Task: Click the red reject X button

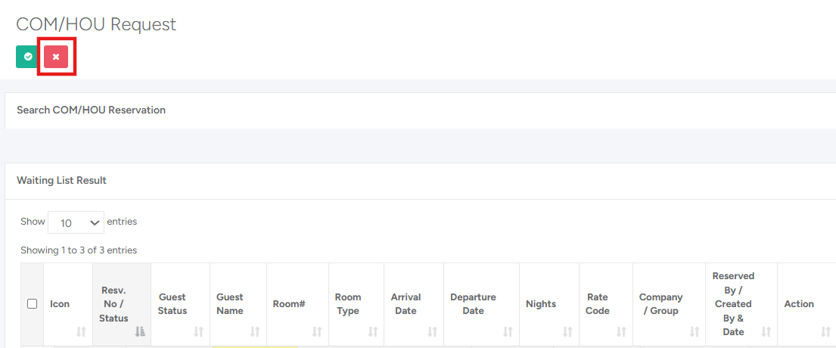Action: [56, 57]
